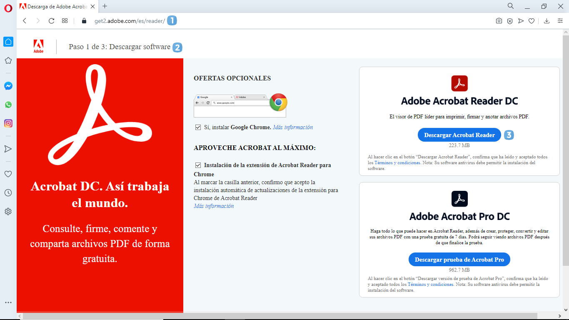The height and width of the screenshot is (320, 569).
Task: Reload the current page
Action: coord(52,21)
